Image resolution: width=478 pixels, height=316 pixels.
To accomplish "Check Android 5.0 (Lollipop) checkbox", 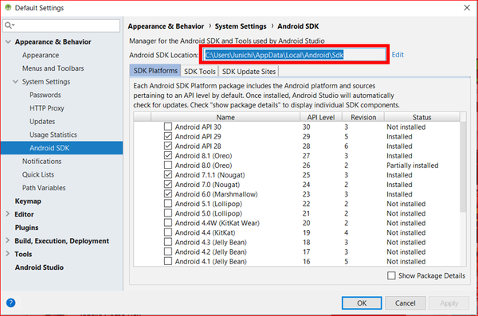I will click(168, 213).
